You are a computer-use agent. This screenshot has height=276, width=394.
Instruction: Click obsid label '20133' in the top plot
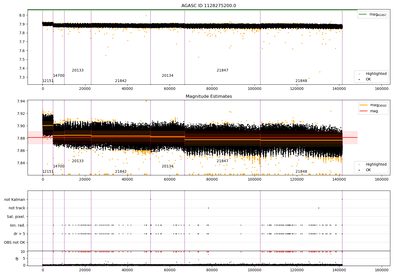78,70
